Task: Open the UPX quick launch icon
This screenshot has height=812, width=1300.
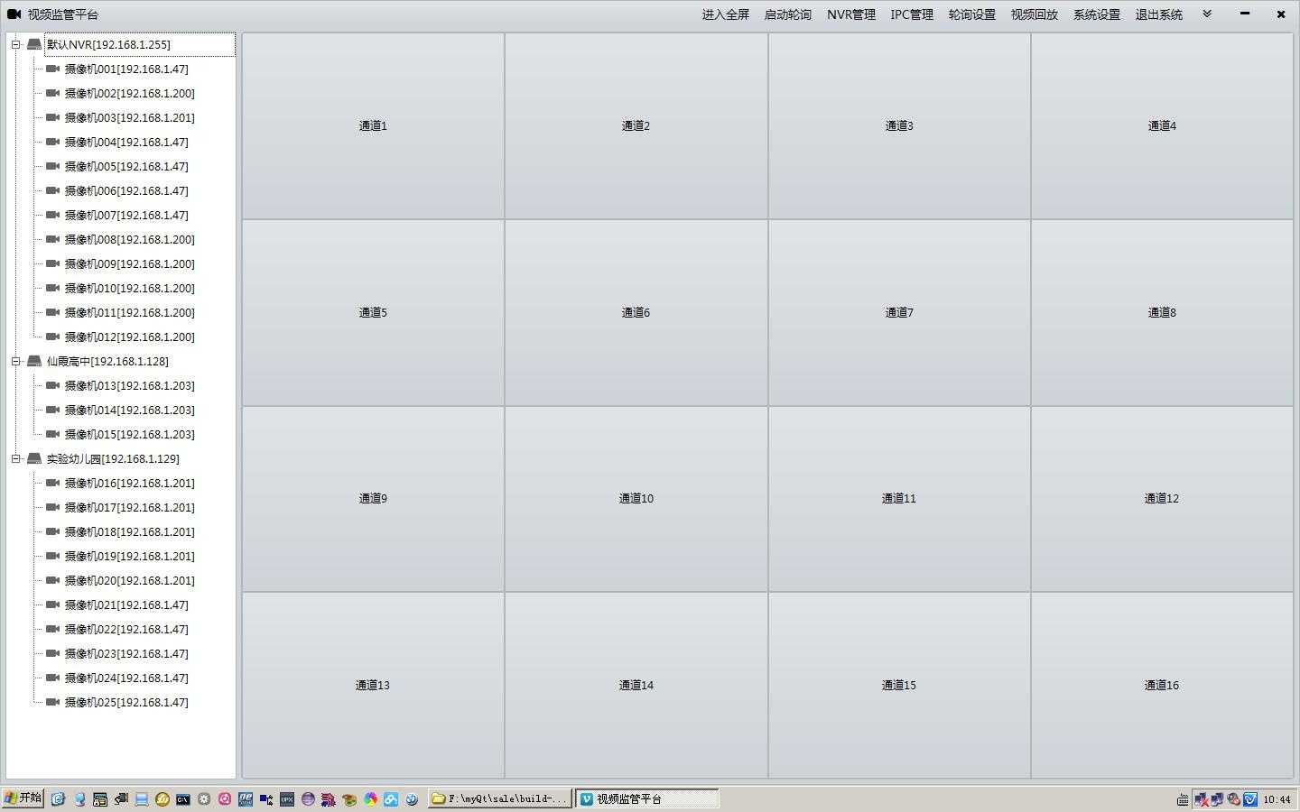Action: [x=287, y=799]
